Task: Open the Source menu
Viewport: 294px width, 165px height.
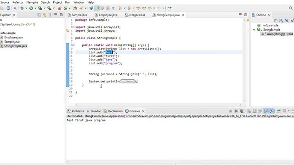Action: point(5,2)
